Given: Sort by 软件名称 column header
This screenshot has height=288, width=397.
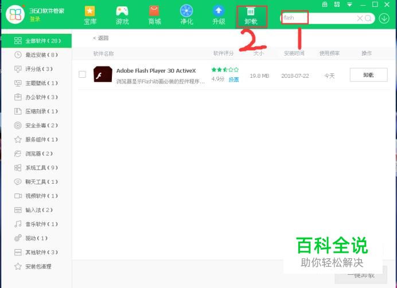Looking at the screenshot, I should 104,54.
